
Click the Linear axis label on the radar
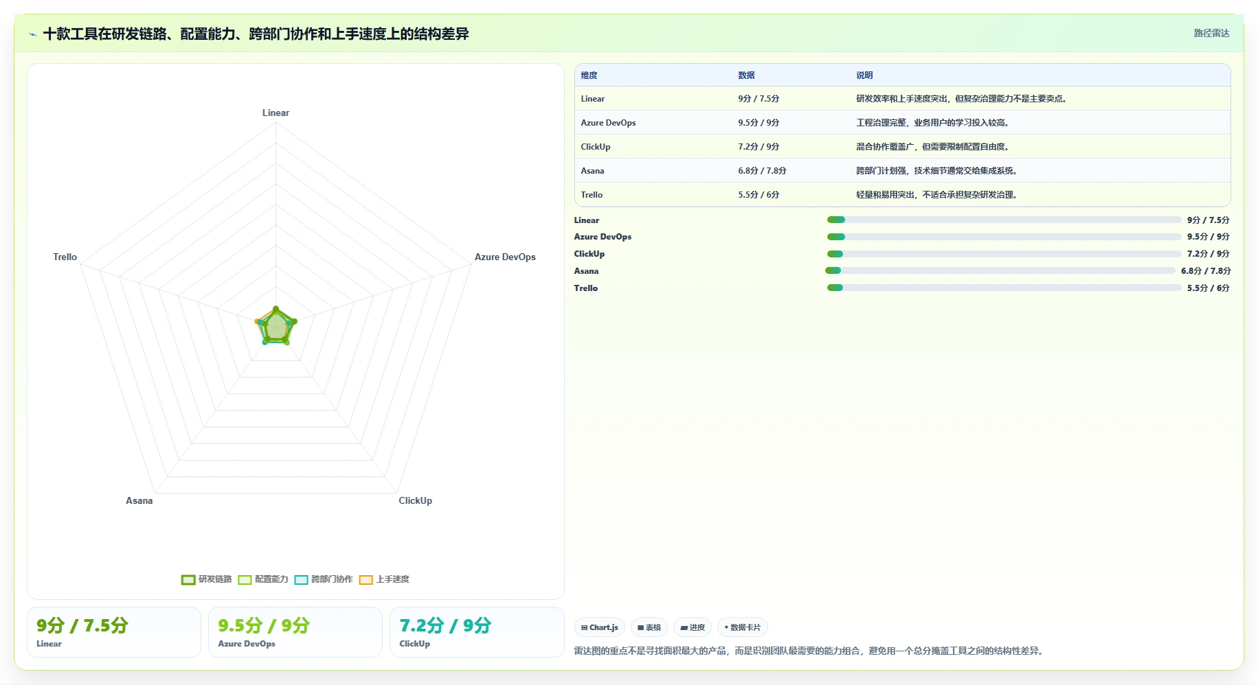click(276, 113)
